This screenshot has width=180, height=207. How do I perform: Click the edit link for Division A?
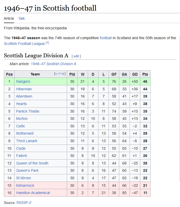click(76, 56)
